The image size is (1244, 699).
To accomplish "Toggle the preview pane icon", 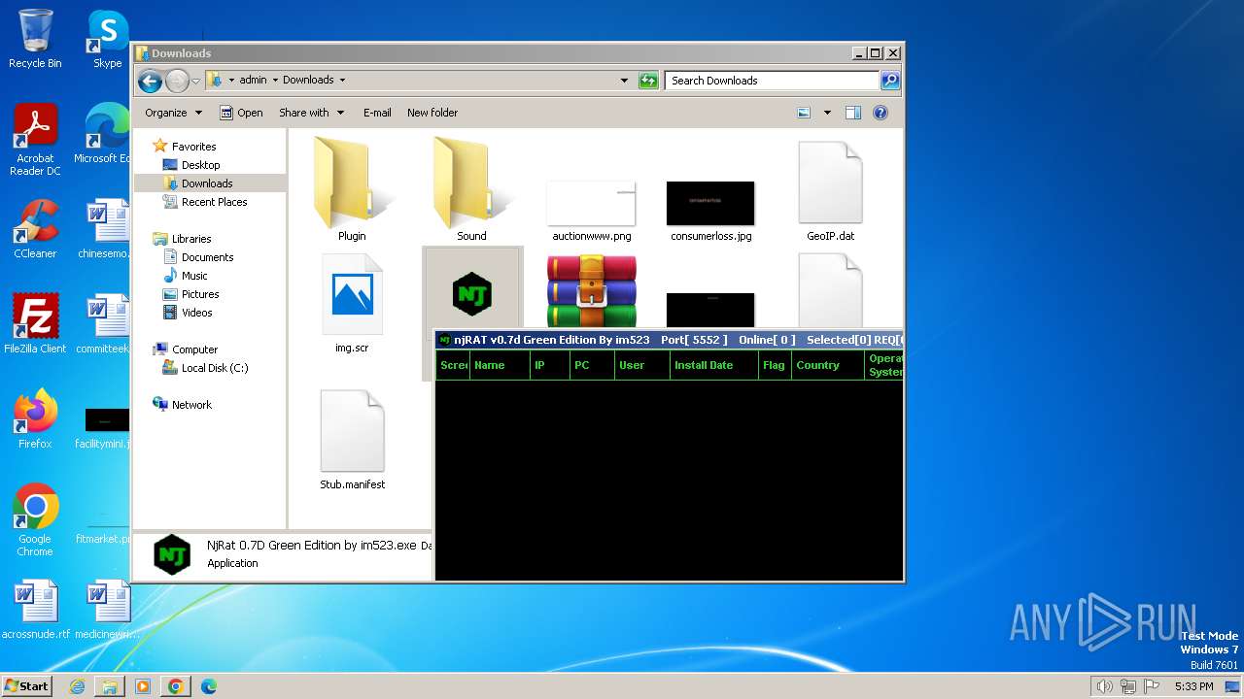I will (x=852, y=113).
